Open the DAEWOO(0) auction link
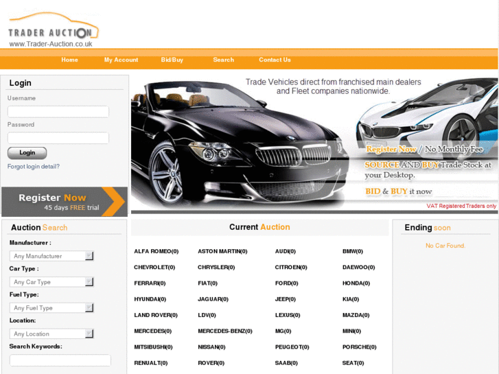Screen dimensions: 499x374 pyautogui.click(x=359, y=268)
